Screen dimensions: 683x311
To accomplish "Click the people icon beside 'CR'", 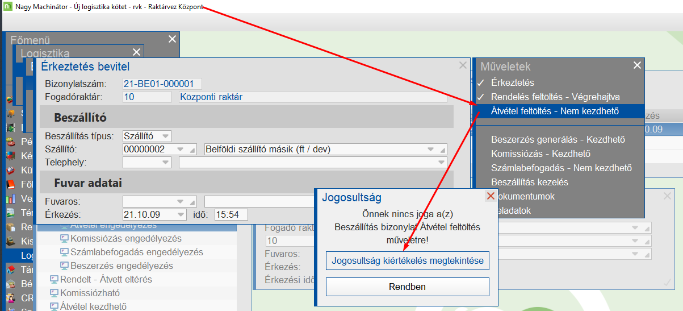I will [x=10, y=298].
